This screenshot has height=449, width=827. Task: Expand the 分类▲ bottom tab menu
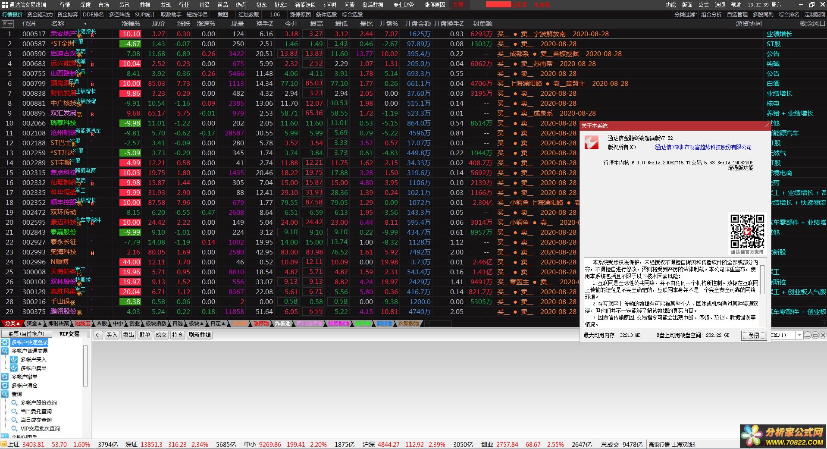coord(12,323)
